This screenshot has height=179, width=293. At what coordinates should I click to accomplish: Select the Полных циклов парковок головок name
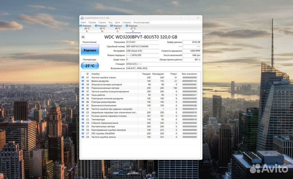(x=109, y=116)
